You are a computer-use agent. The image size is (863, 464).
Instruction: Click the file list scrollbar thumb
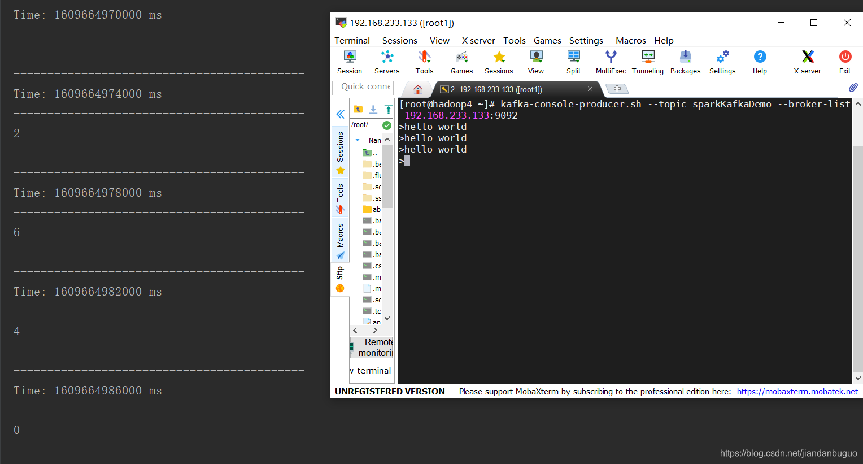point(387,177)
